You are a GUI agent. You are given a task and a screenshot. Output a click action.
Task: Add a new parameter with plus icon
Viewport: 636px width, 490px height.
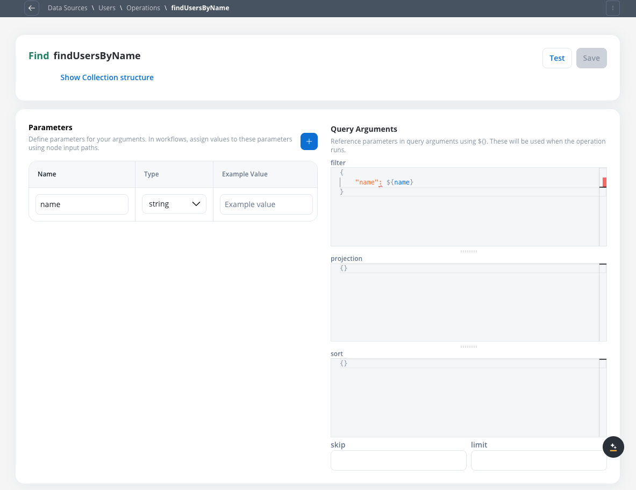coord(309,141)
